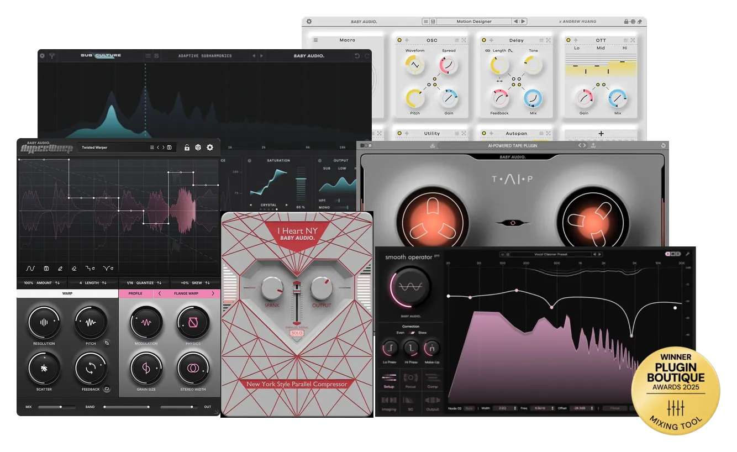Viewport: 737px width, 452px height.
Task: Save the Twisted Warper preset in HyperWarp
Action: pos(170,148)
